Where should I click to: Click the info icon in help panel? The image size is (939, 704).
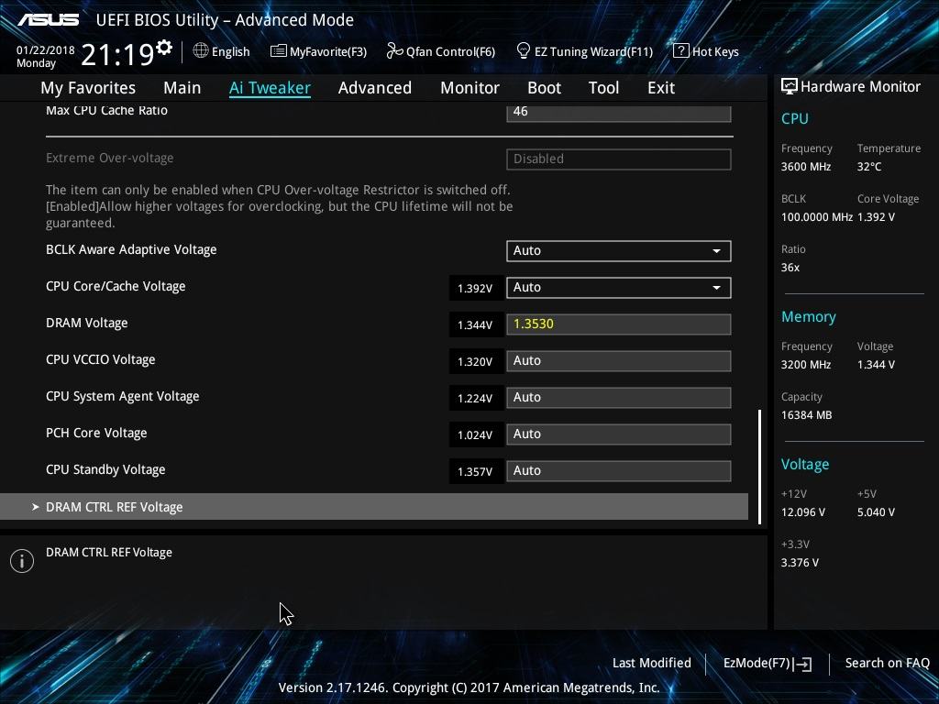(22, 561)
